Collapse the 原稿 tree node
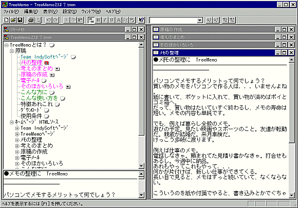The width and height of the screenshot is (298, 208). click(12, 51)
